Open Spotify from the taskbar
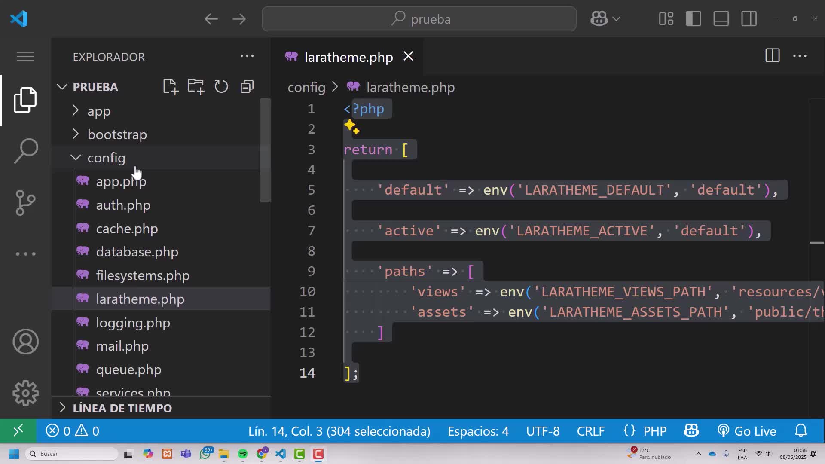Image resolution: width=825 pixels, height=464 pixels. pos(243,454)
